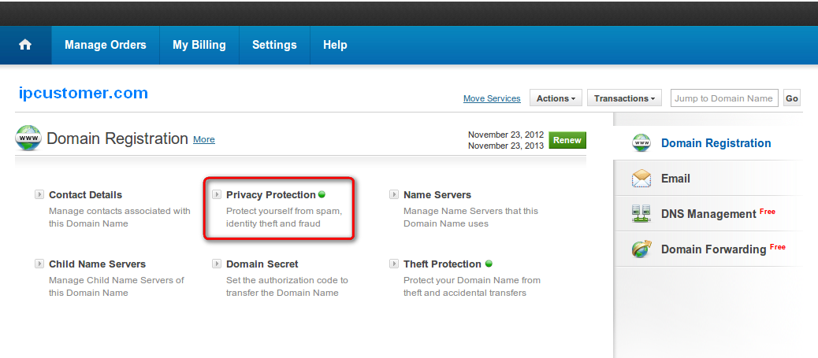Open the Transactions dropdown menu
Screen dimensions: 818x358
(x=624, y=98)
